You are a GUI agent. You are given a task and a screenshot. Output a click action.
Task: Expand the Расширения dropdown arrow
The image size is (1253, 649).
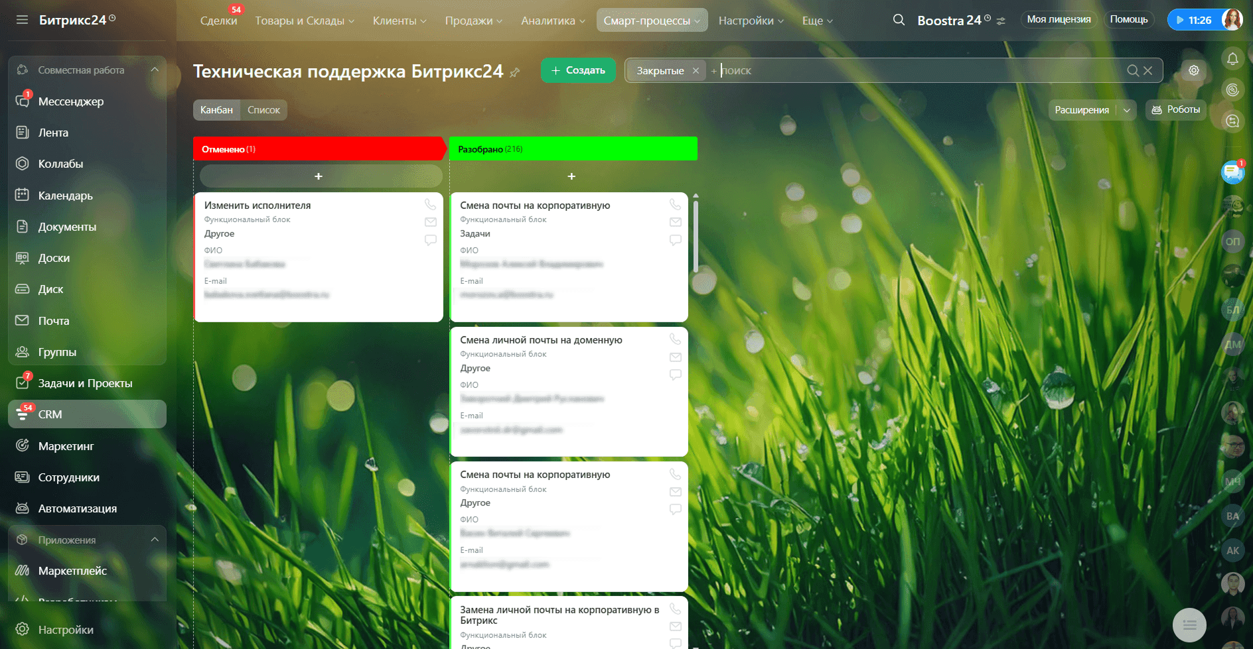(1126, 110)
